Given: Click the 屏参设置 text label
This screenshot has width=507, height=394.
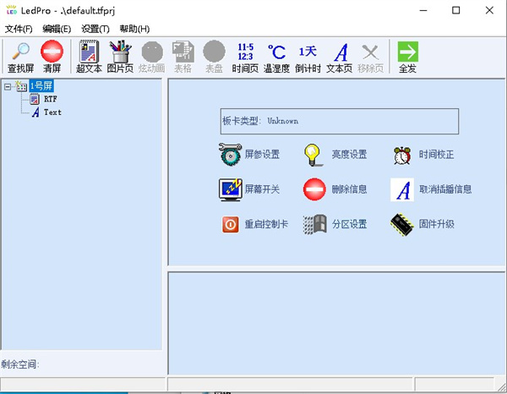Looking at the screenshot, I should point(262,154).
